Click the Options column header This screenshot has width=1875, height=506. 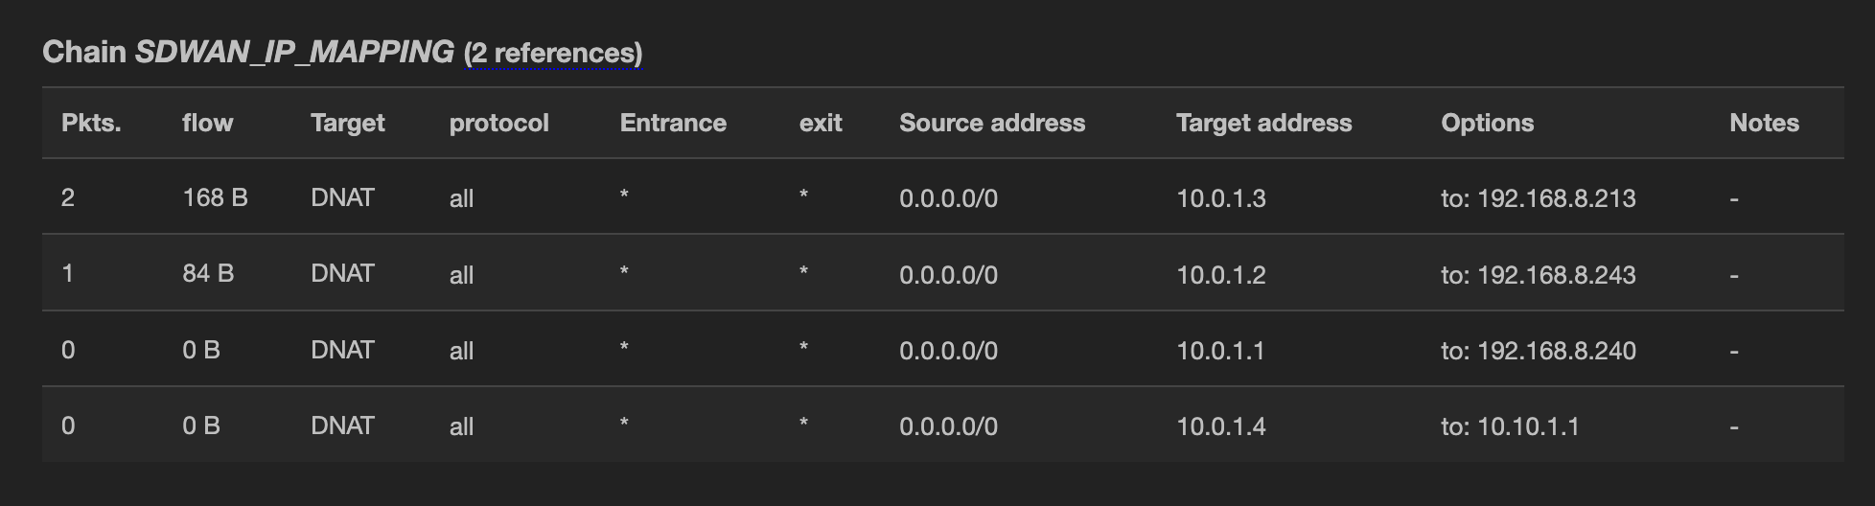pyautogui.click(x=1487, y=123)
